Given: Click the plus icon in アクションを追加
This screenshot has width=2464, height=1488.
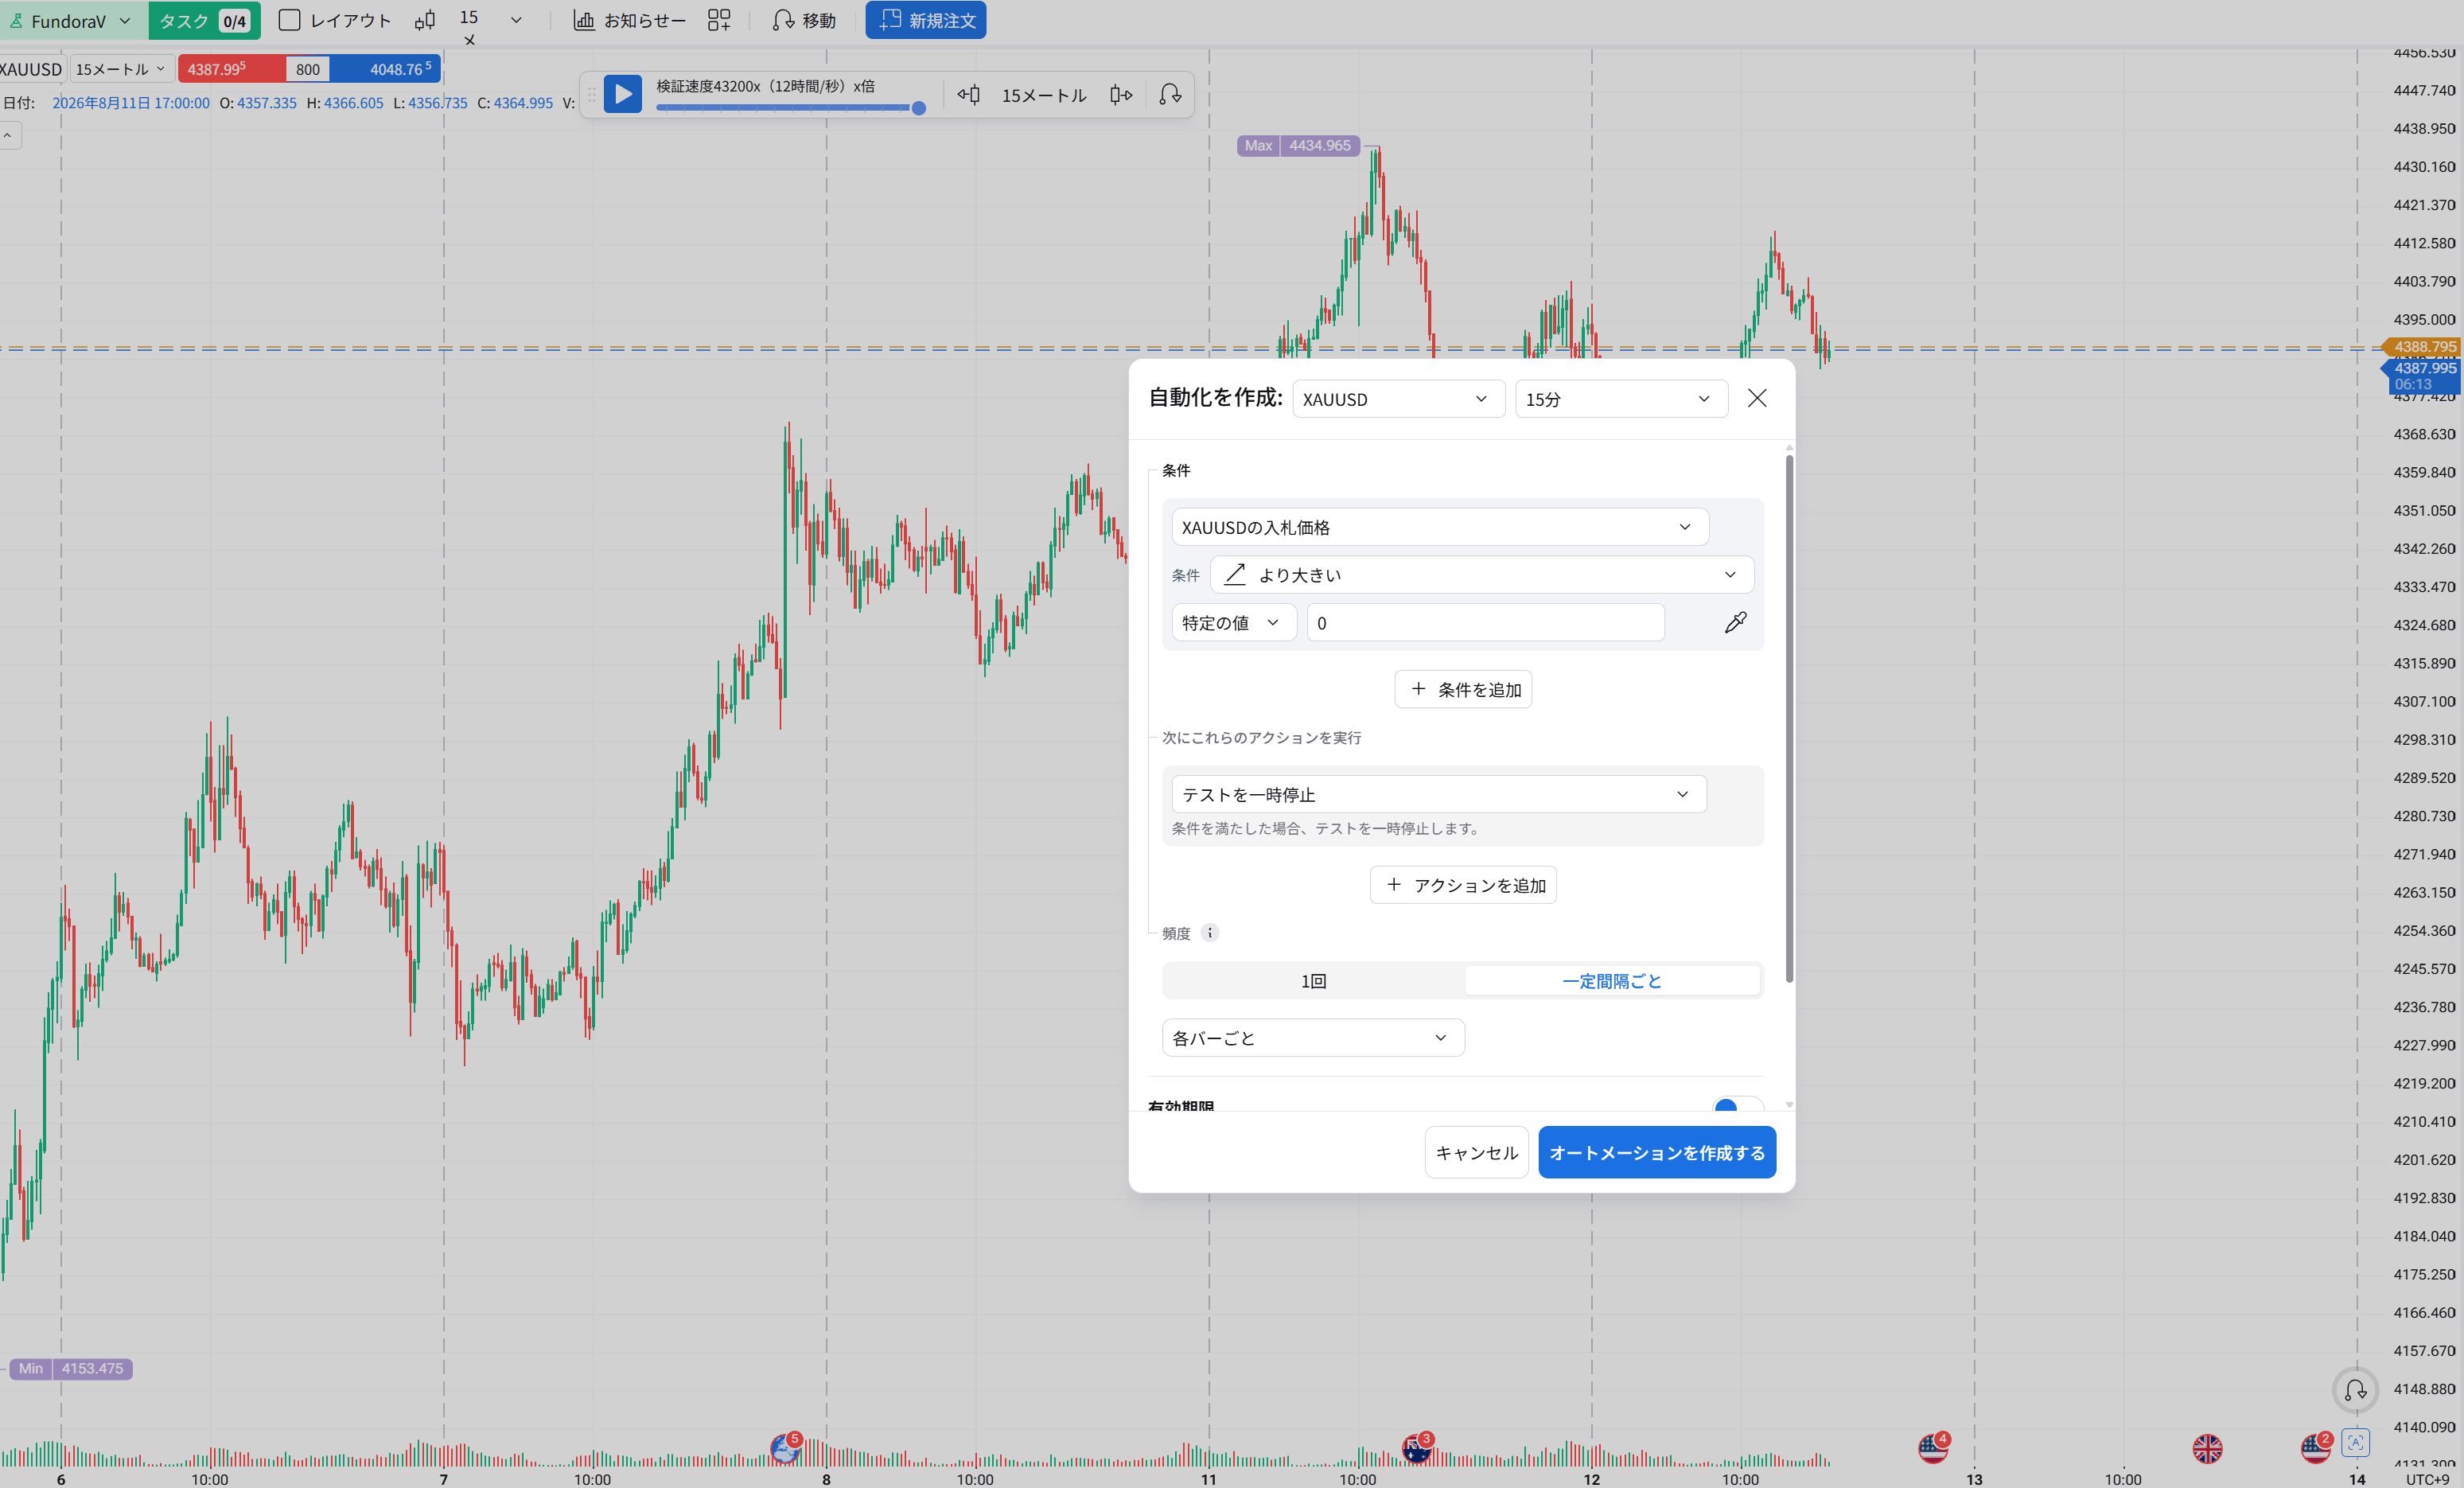Looking at the screenshot, I should (1394, 884).
